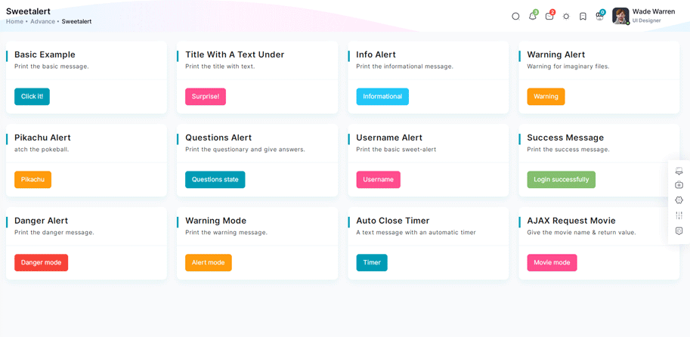Start the Timer auto-close alert

tap(372, 263)
